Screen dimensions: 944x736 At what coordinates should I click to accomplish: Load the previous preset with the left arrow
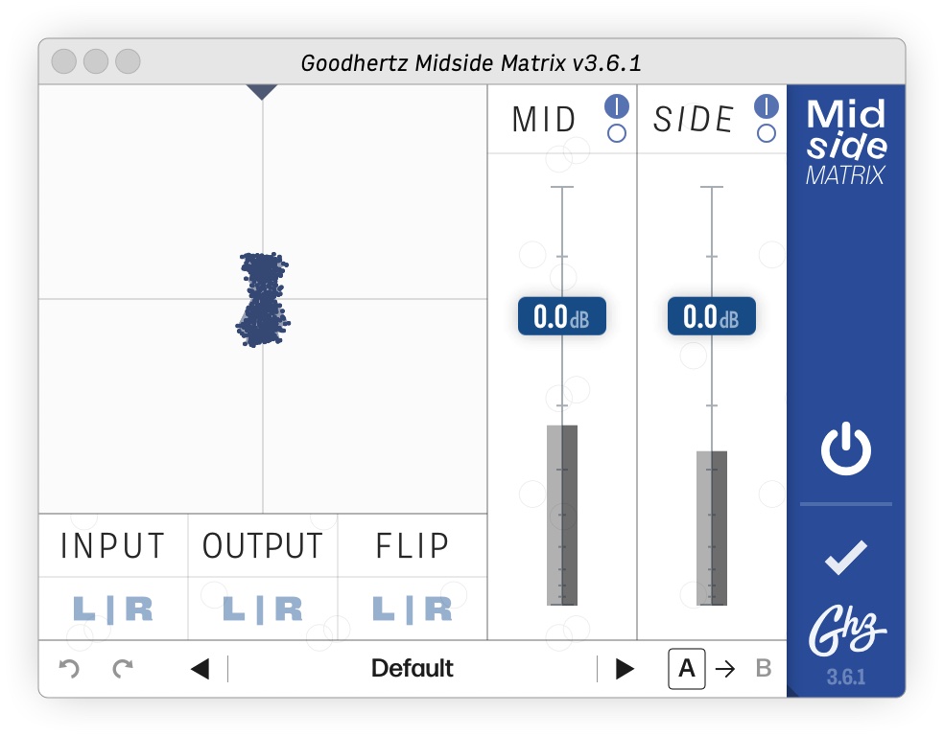199,668
